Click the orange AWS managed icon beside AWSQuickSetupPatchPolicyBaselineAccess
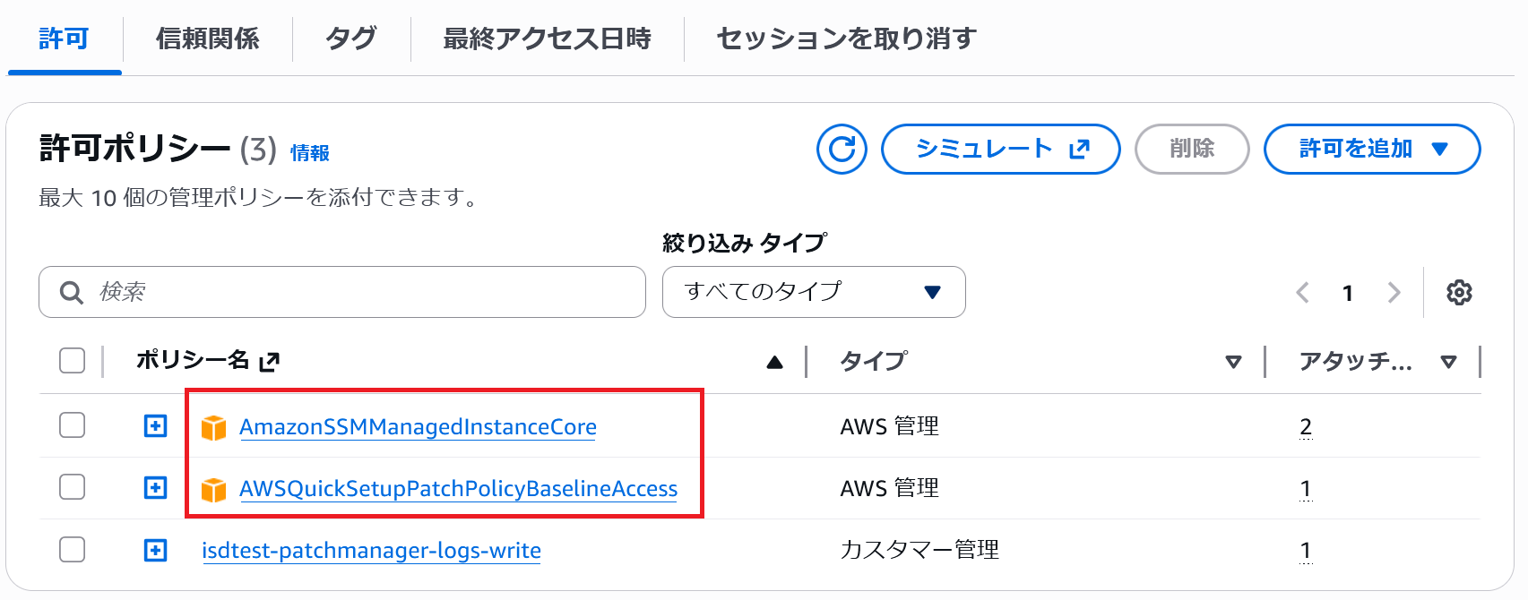Viewport: 1528px width, 600px height. [213, 490]
